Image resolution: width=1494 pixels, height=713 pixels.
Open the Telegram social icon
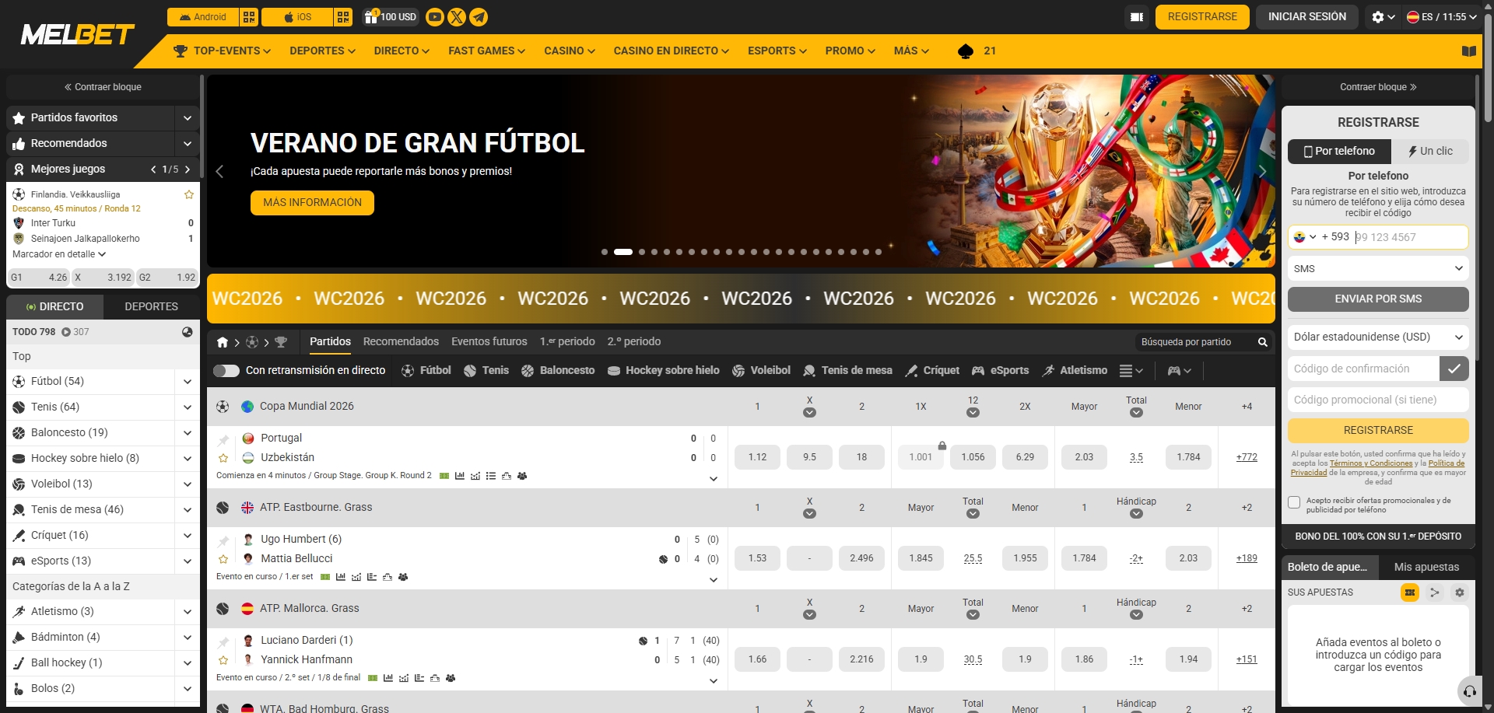(x=479, y=17)
